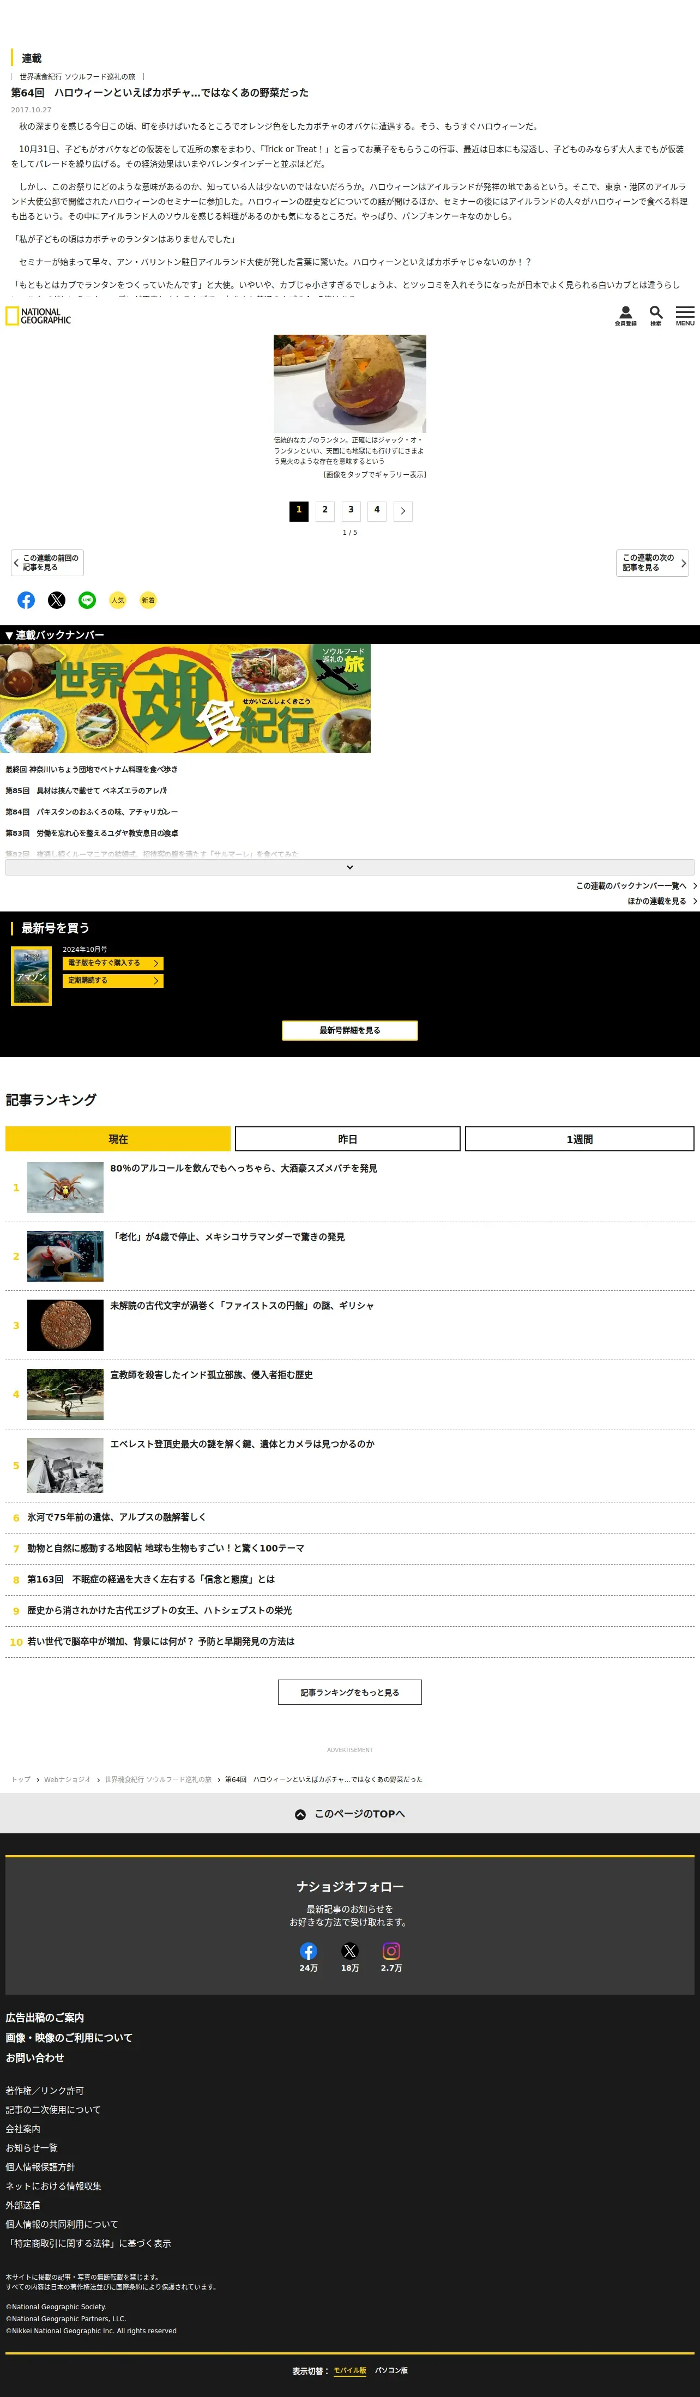Open 第84回 アチャリカレー article
Image resolution: width=700 pixels, height=2397 pixels.
(x=91, y=812)
